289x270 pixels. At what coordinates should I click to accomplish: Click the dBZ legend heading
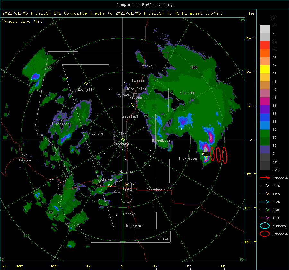[x=272, y=17]
